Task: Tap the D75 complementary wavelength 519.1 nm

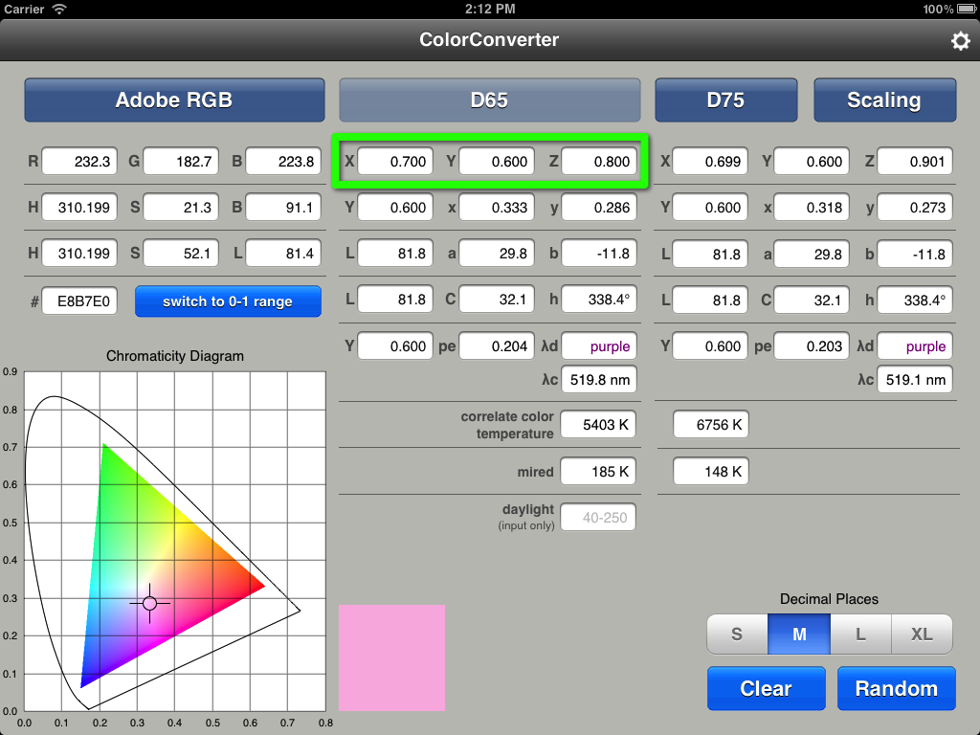Action: [x=915, y=379]
